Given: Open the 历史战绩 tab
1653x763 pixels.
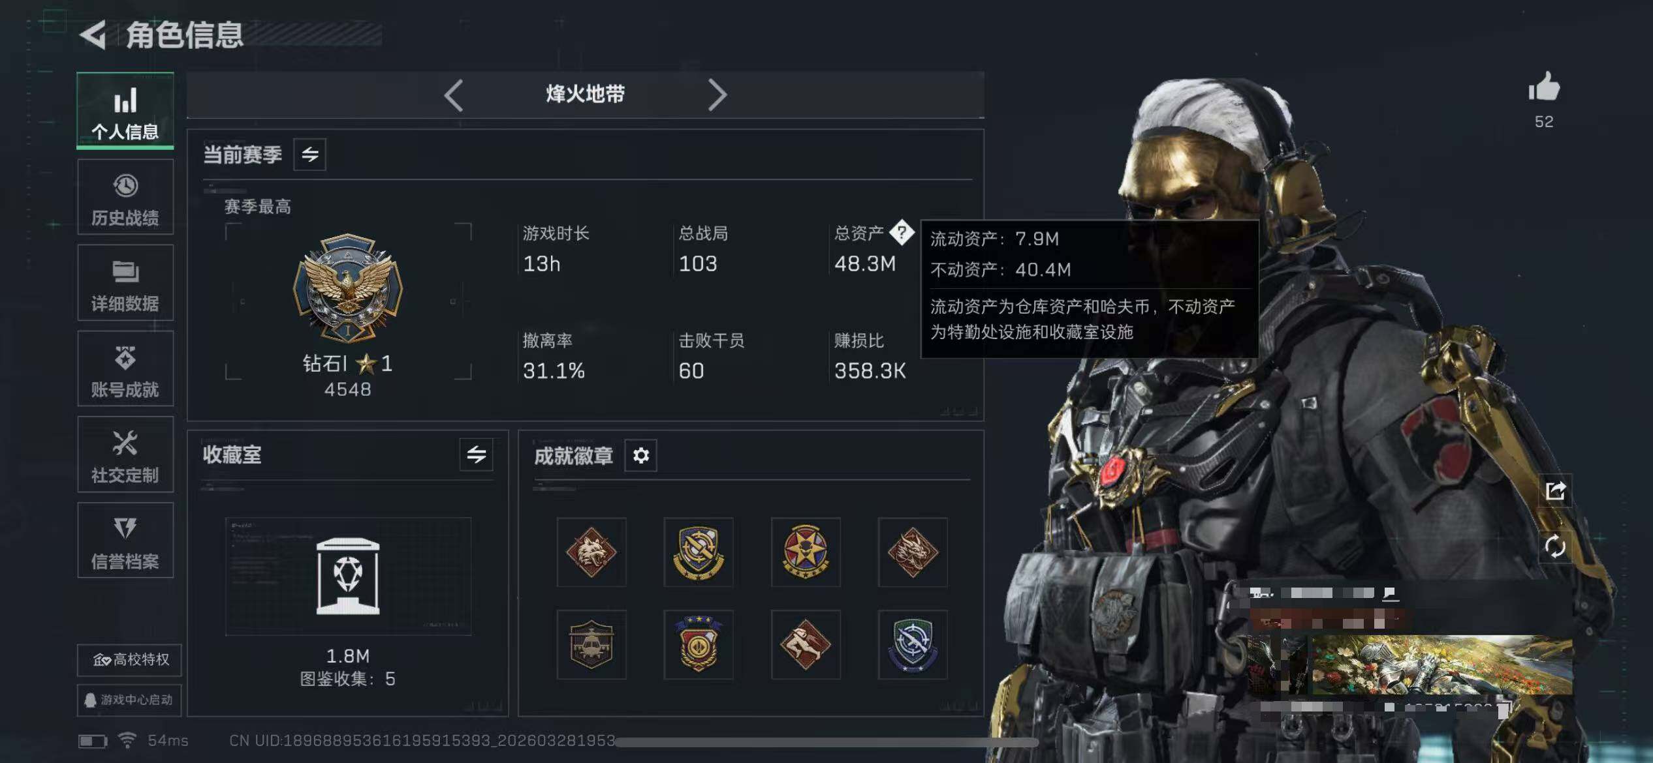Looking at the screenshot, I should point(125,198).
